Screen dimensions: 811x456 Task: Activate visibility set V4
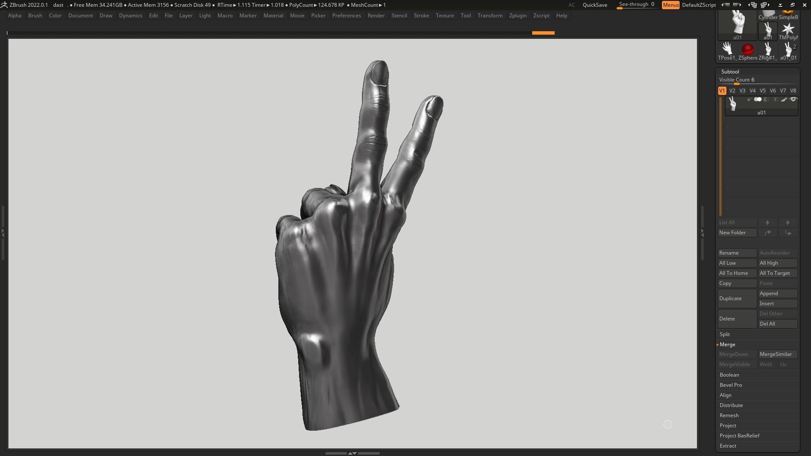click(752, 91)
